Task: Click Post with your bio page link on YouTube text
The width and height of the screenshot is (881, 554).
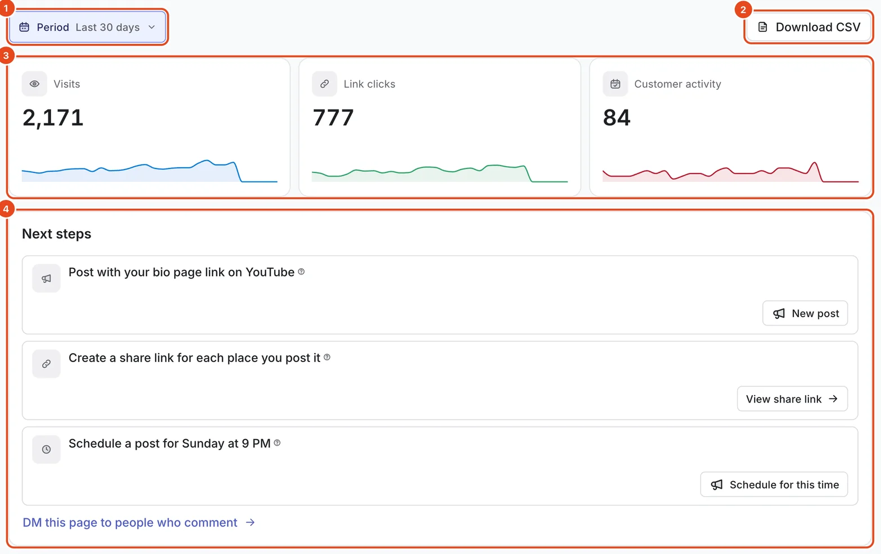Action: pos(181,272)
